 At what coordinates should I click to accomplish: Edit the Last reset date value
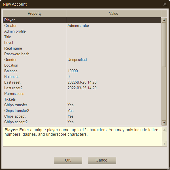[113, 82]
